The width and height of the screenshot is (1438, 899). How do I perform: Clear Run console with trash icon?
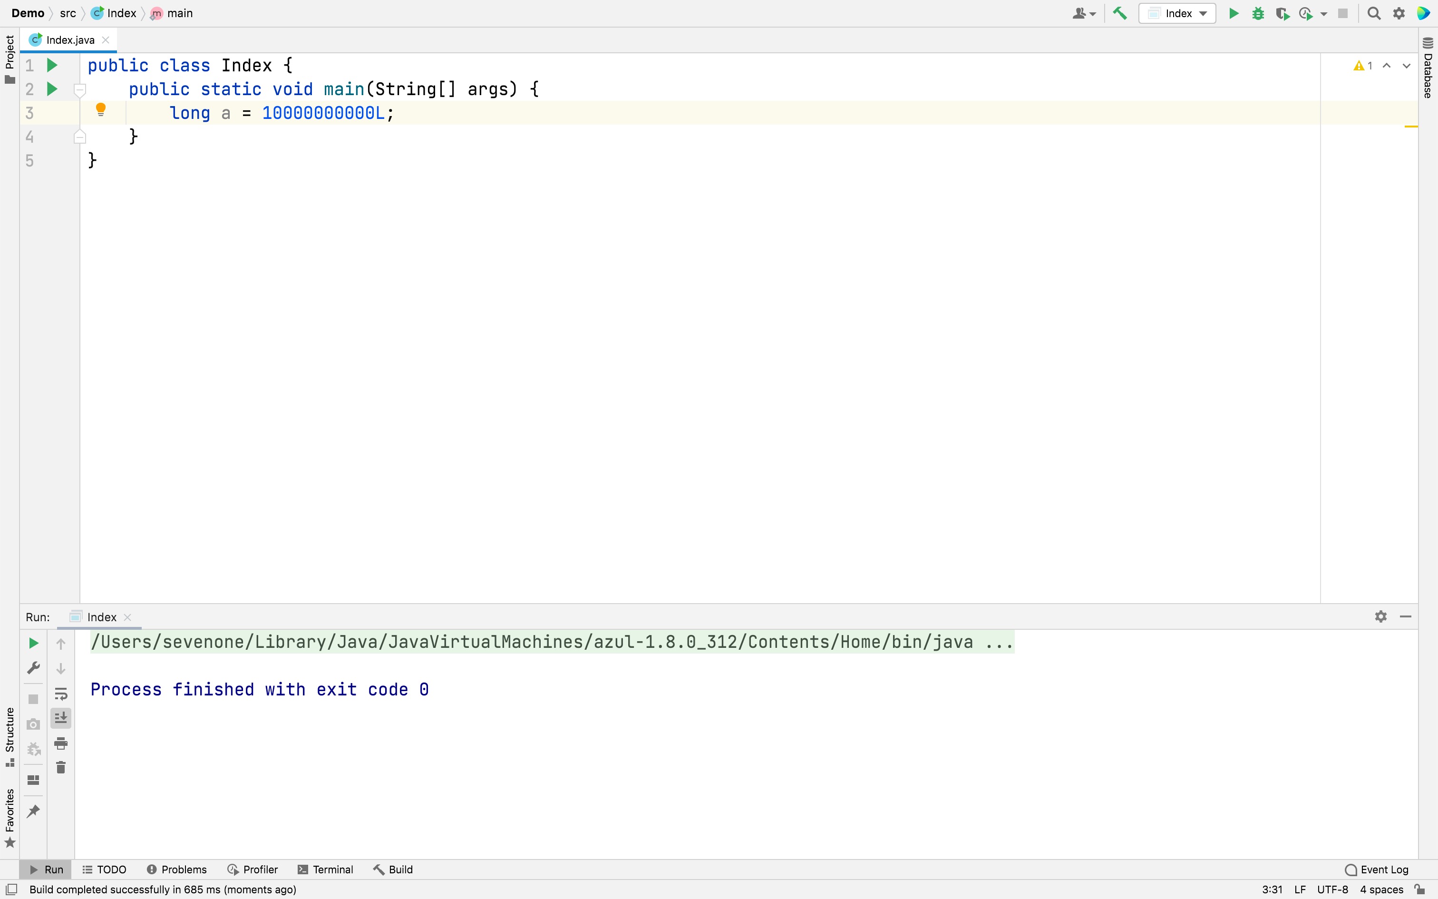click(60, 768)
